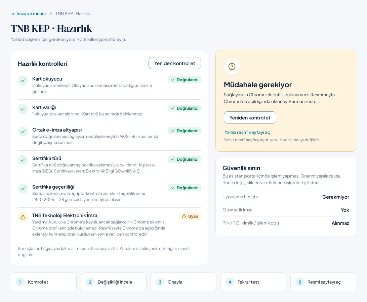Click the Sertifika türü check circle icon
The width and height of the screenshot is (367, 302).
(x=23, y=160)
